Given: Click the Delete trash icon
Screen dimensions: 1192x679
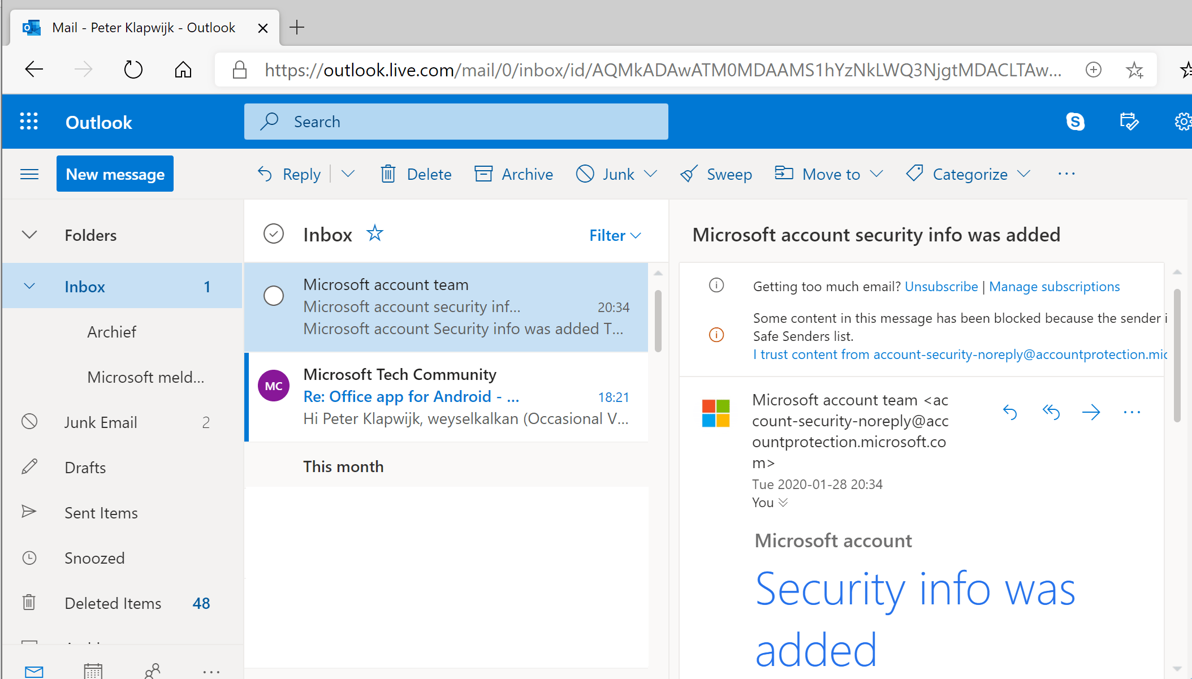Looking at the screenshot, I should click(x=388, y=174).
